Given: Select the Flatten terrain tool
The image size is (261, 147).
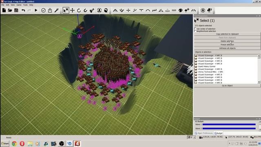Looking at the screenshot, I should (x=141, y=10).
